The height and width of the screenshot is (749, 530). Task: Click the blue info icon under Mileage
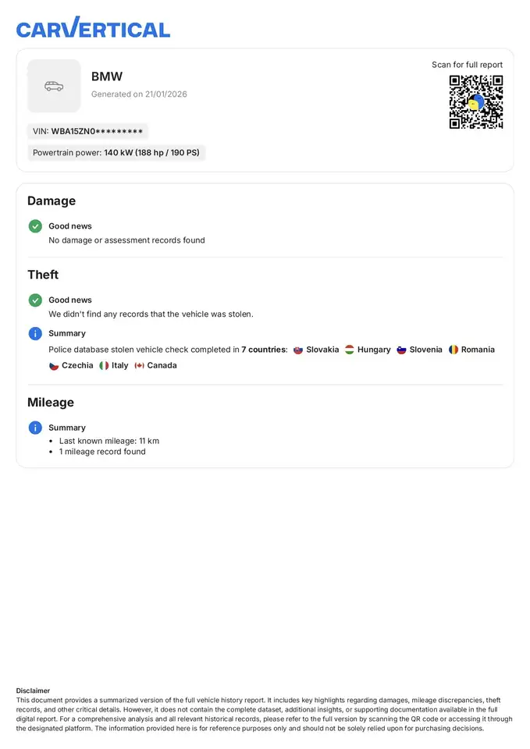click(35, 428)
